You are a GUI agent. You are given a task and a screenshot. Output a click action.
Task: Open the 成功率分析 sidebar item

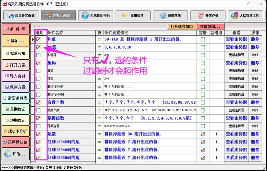click(x=16, y=131)
